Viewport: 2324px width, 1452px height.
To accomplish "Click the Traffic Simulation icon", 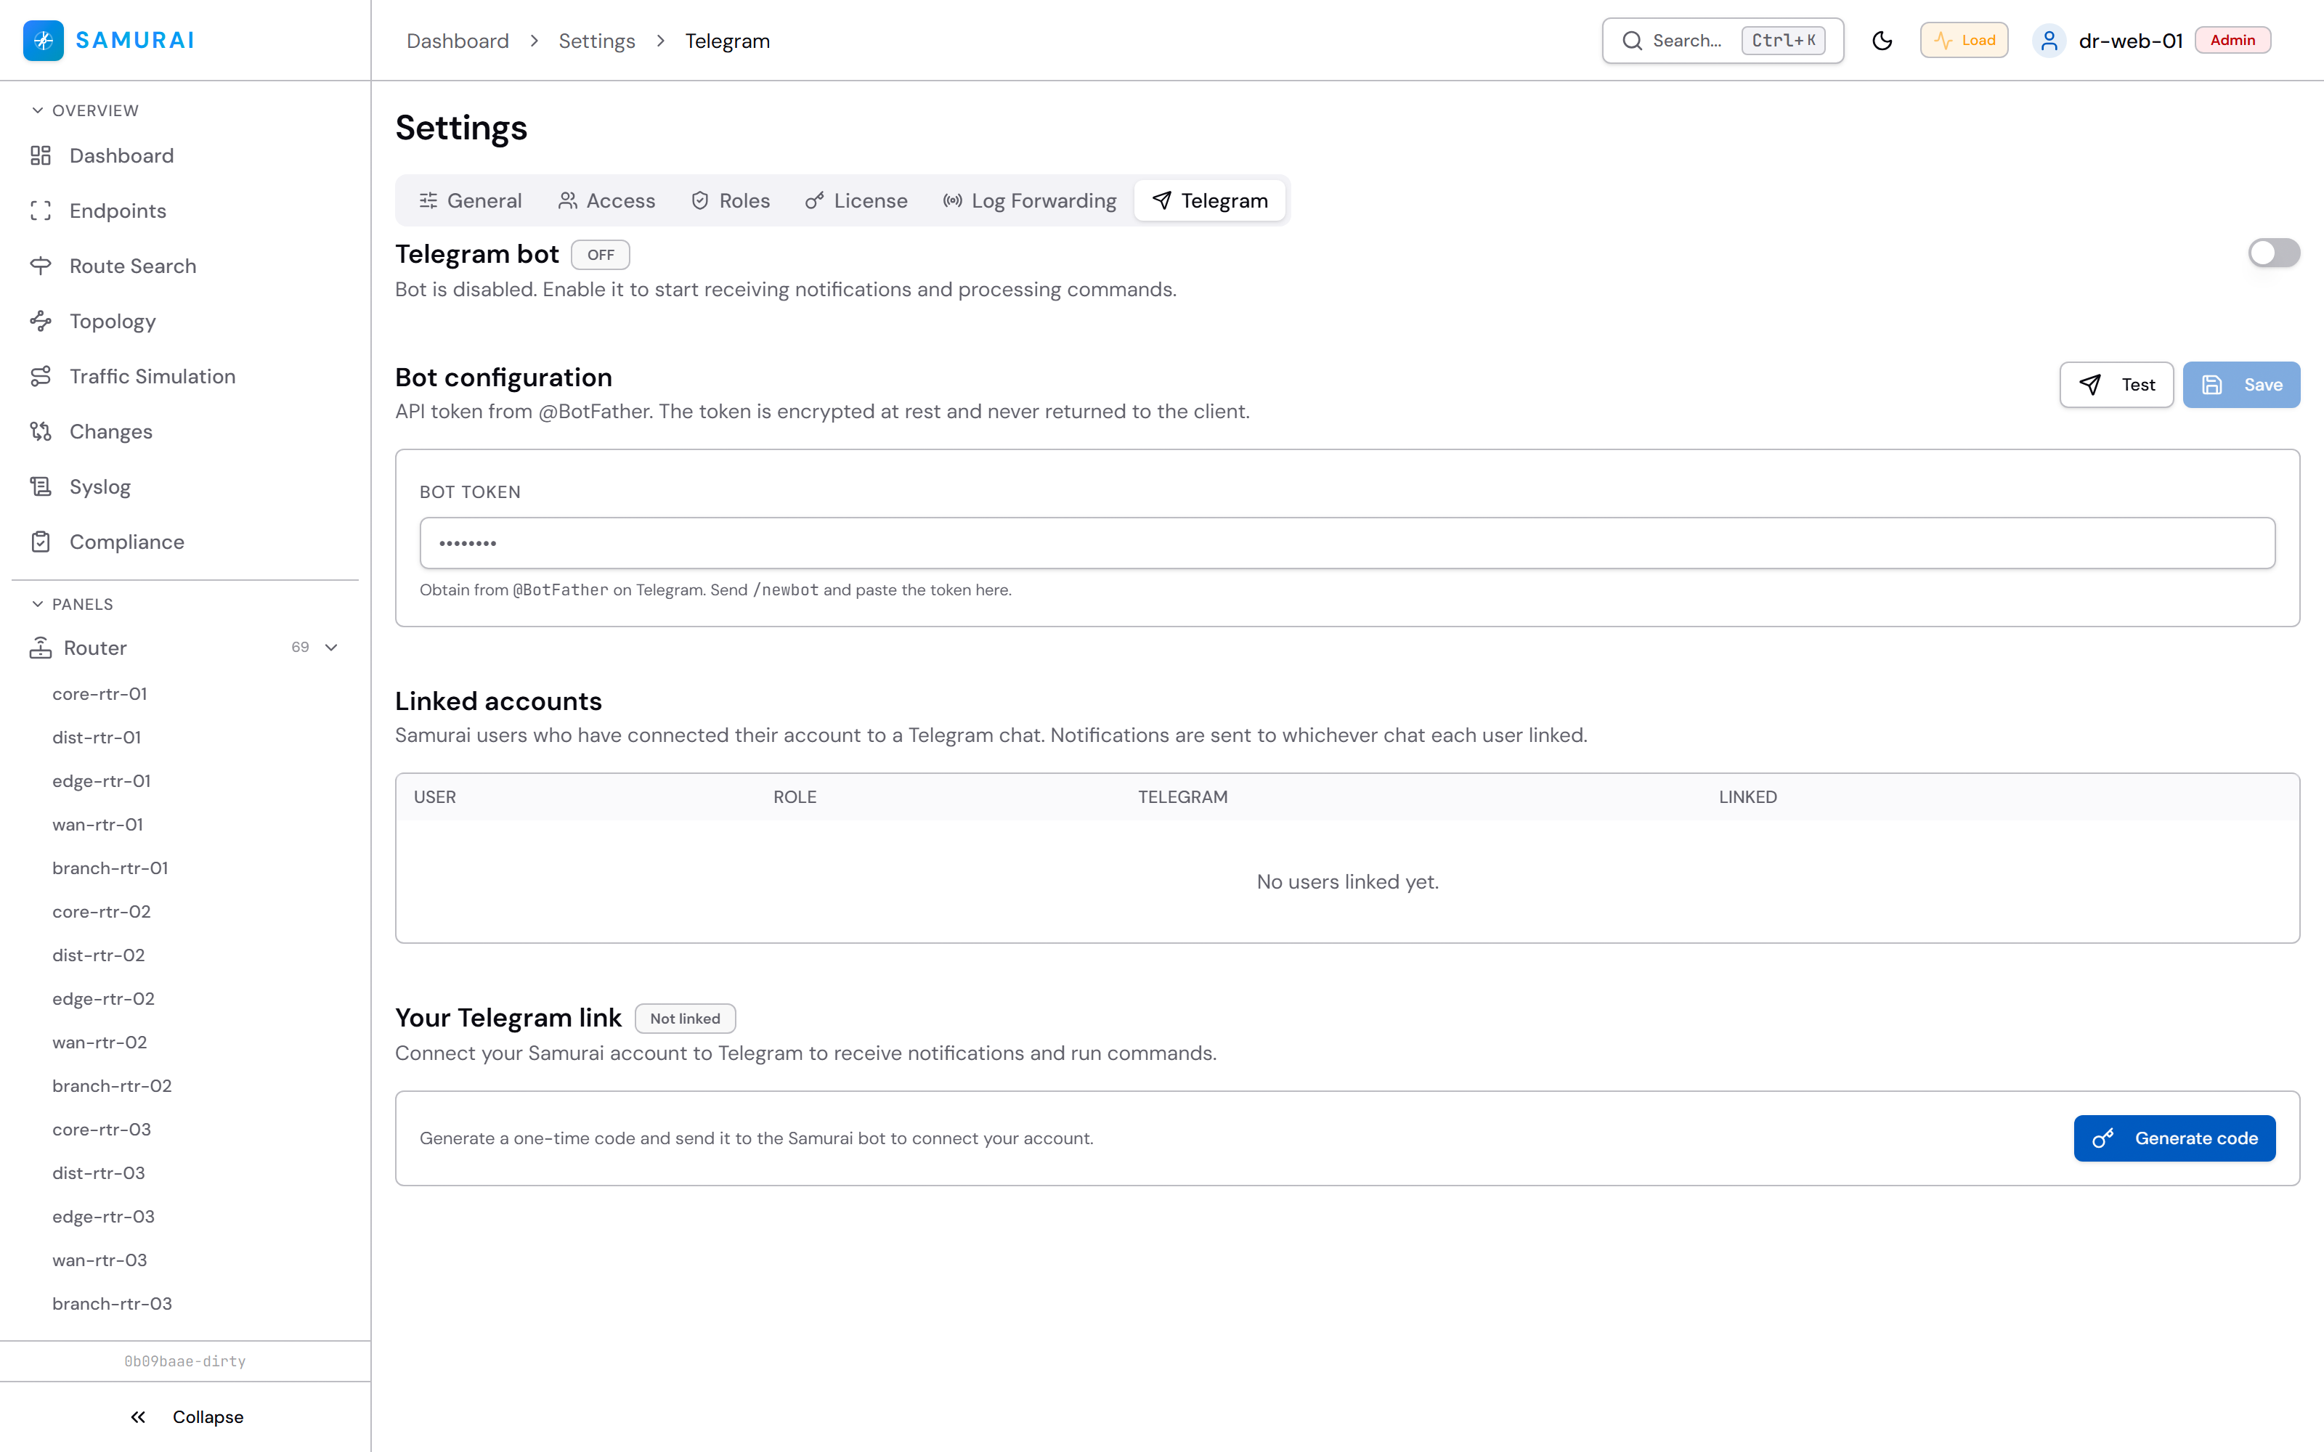I will [41, 377].
